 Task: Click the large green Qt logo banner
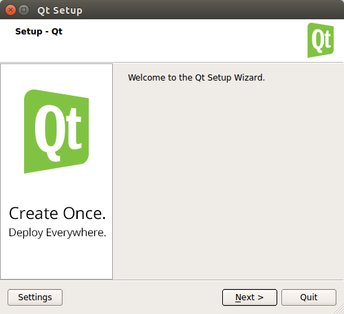pos(56,132)
